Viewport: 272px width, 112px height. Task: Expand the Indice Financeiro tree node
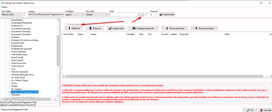tap(9, 63)
